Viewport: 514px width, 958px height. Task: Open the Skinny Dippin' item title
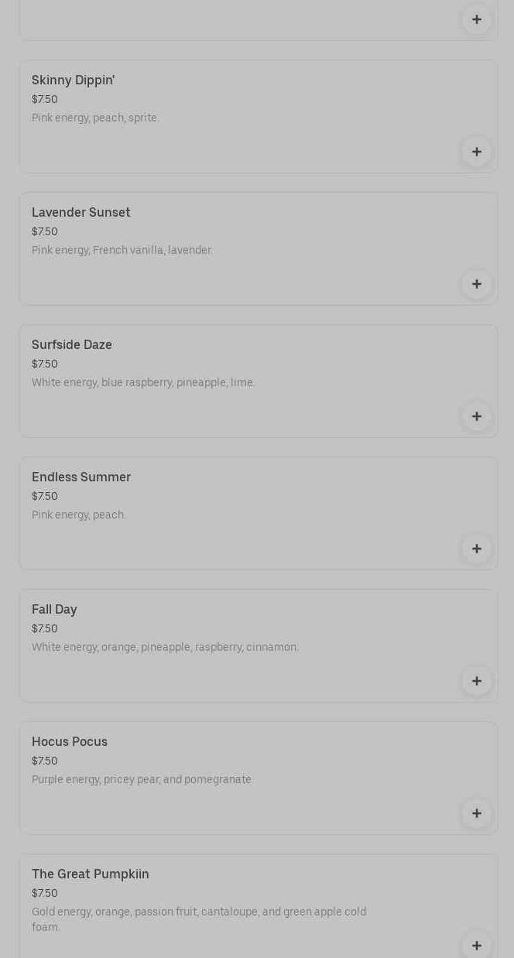pyautogui.click(x=73, y=80)
